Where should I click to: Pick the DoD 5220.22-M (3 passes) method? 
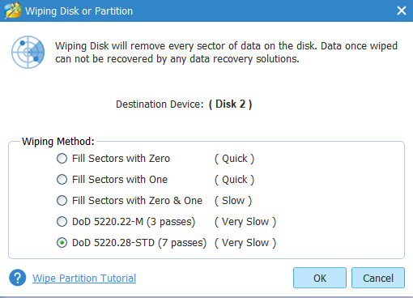[x=62, y=222]
